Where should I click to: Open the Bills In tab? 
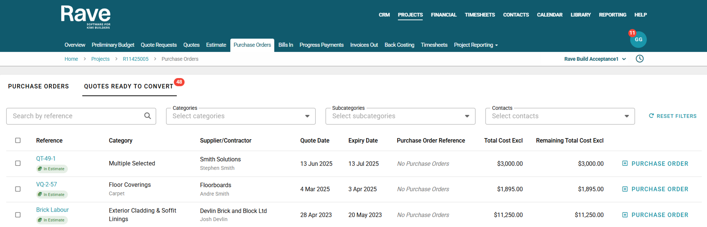285,45
